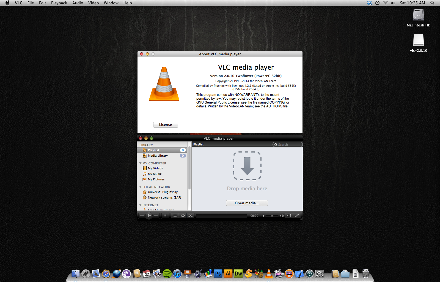This screenshot has height=282, width=440.
Task: Click the VLC cone logo in About window
Action: coord(164,84)
